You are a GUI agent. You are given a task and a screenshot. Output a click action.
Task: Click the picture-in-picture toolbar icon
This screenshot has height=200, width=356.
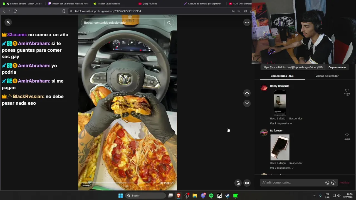pos(245,11)
